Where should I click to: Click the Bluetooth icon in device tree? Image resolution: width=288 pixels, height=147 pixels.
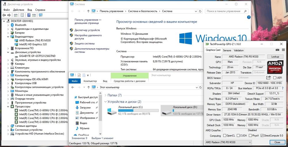(12, 25)
